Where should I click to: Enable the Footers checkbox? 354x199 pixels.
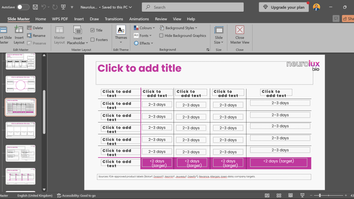point(92,40)
